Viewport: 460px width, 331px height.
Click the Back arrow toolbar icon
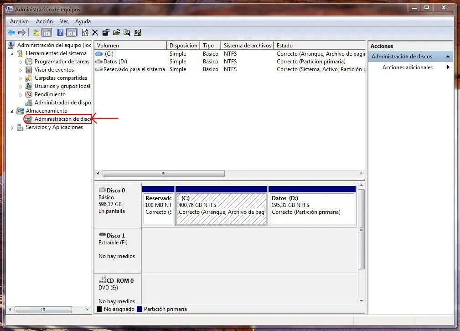[x=11, y=32]
